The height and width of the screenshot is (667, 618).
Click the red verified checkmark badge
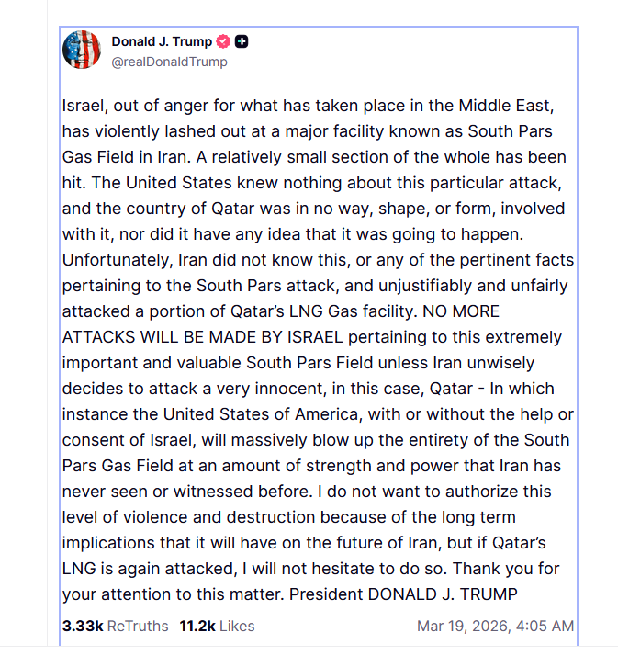coord(223,42)
